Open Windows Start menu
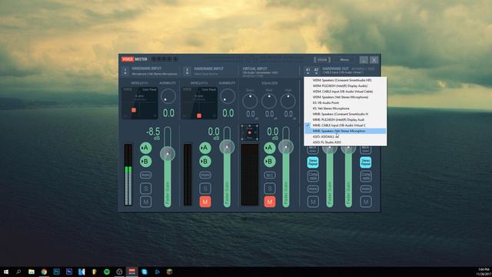Screen dimensions: 492x277 pos(6,272)
